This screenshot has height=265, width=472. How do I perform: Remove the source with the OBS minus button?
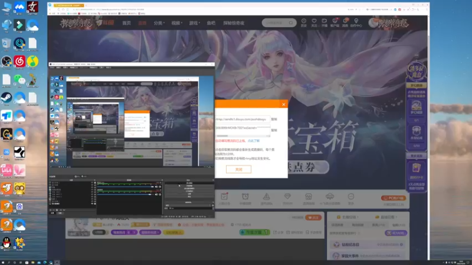(x=54, y=210)
